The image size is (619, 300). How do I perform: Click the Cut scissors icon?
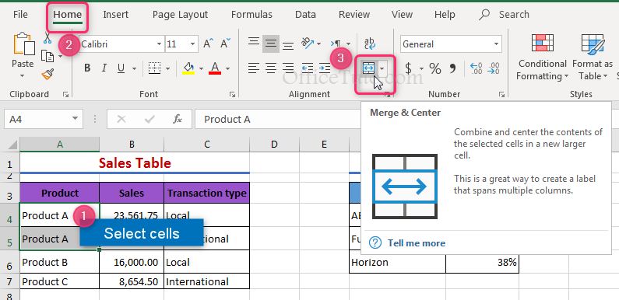(47, 38)
